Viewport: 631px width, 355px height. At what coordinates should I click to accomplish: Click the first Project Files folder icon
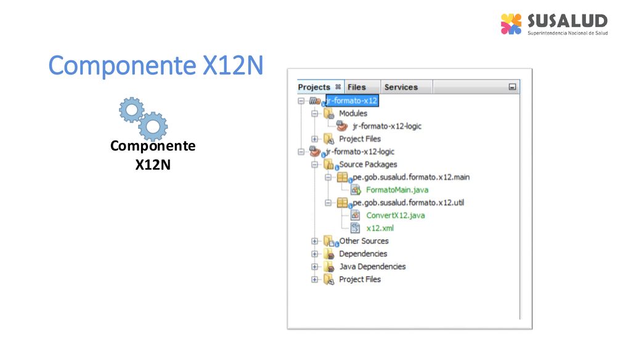point(329,139)
